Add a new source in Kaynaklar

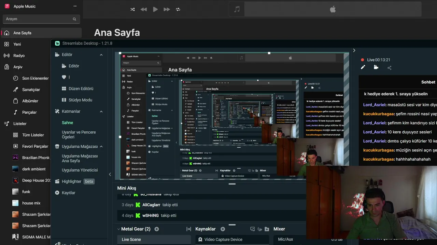tap(223, 229)
